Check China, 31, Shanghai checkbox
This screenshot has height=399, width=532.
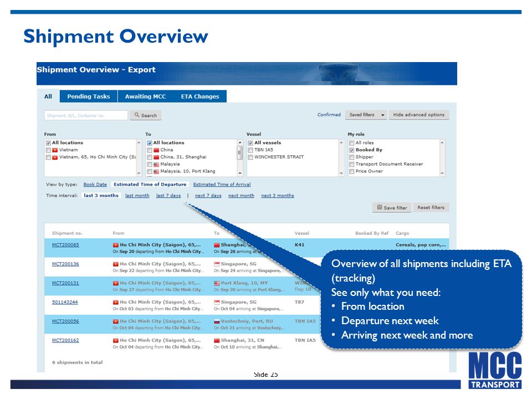pyautogui.click(x=149, y=157)
